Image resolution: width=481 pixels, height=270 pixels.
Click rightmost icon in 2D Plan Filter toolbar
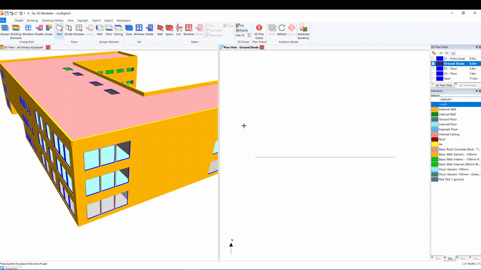point(453,53)
